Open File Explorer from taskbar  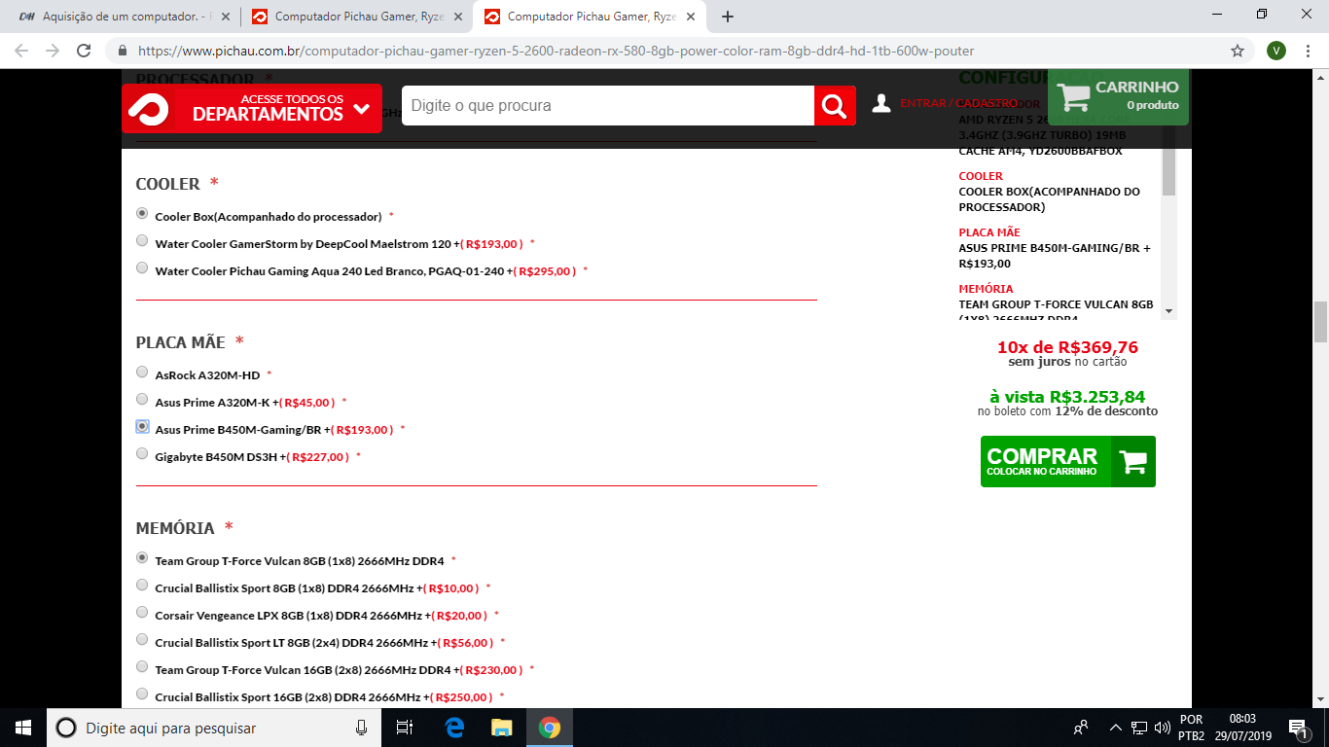501,728
